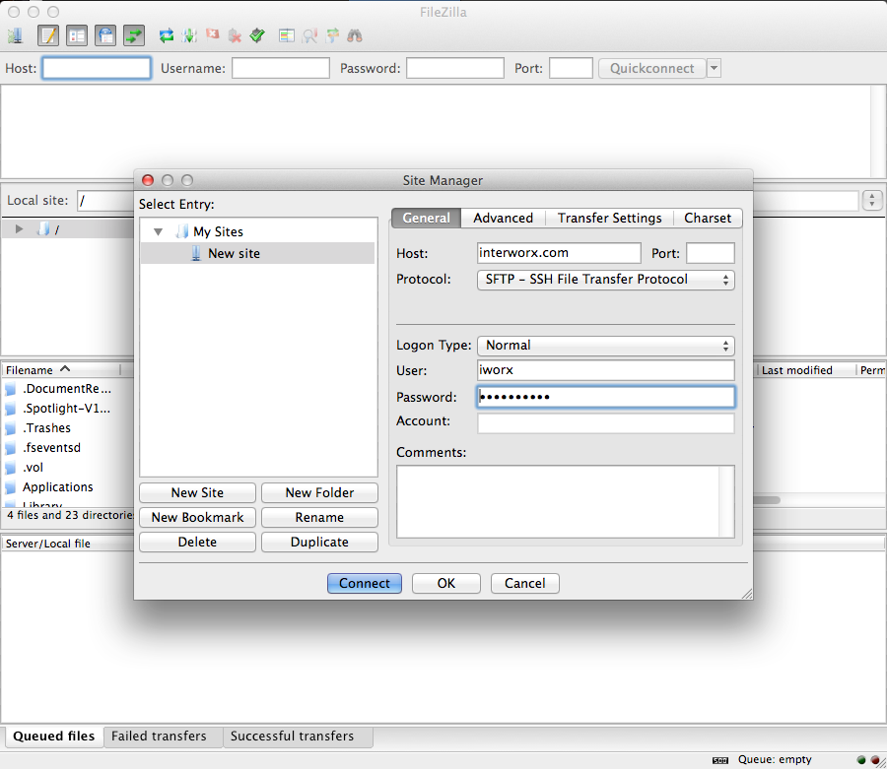Image resolution: width=887 pixels, height=769 pixels.
Task: Toggle synchronized browsing icon
Action: point(333,36)
